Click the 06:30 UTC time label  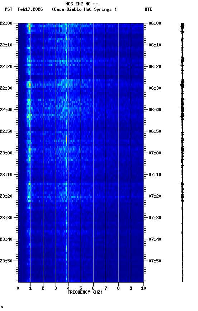click(x=155, y=88)
